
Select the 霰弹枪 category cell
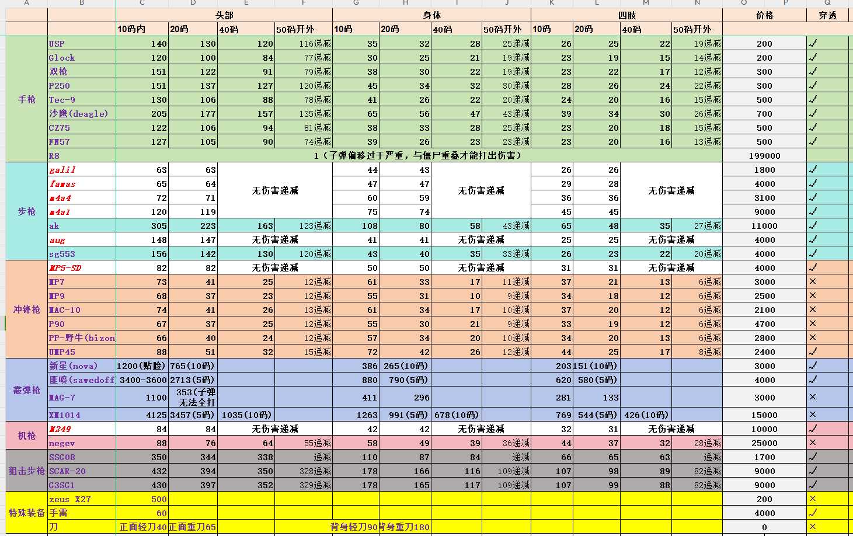click(x=27, y=390)
